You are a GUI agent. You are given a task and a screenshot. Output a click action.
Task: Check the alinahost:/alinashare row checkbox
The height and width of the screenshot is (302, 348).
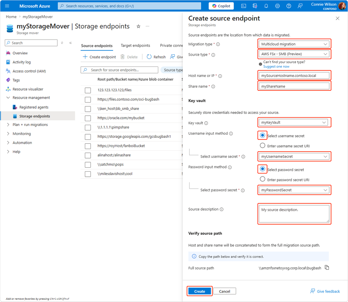[88, 156]
